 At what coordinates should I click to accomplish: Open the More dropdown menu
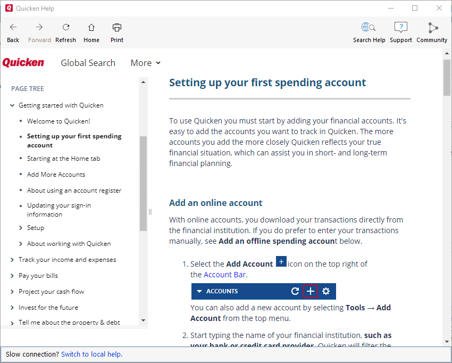145,63
